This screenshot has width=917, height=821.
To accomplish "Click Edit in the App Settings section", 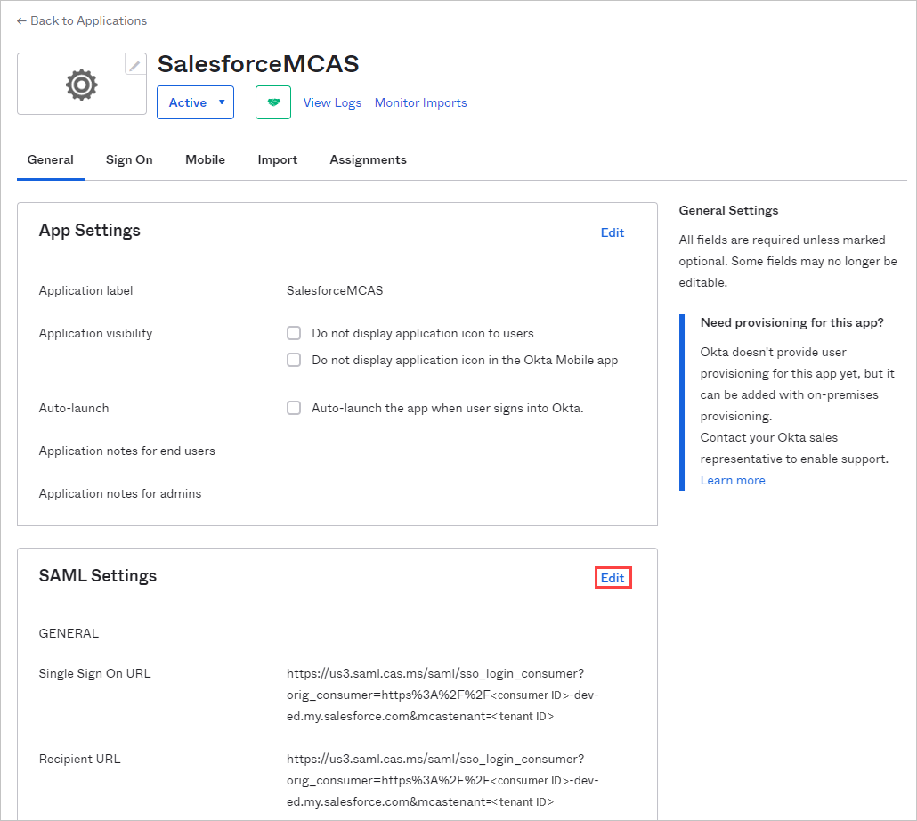I will click(x=612, y=232).
